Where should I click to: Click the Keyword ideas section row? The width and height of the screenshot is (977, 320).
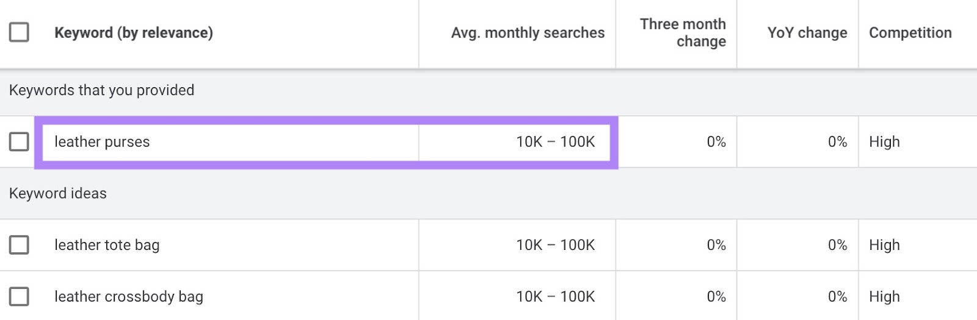point(58,194)
